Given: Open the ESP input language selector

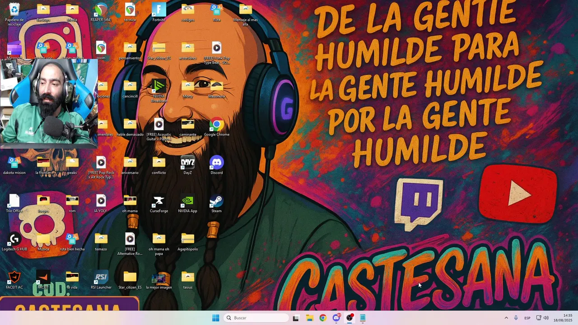Looking at the screenshot, I should click(x=527, y=318).
